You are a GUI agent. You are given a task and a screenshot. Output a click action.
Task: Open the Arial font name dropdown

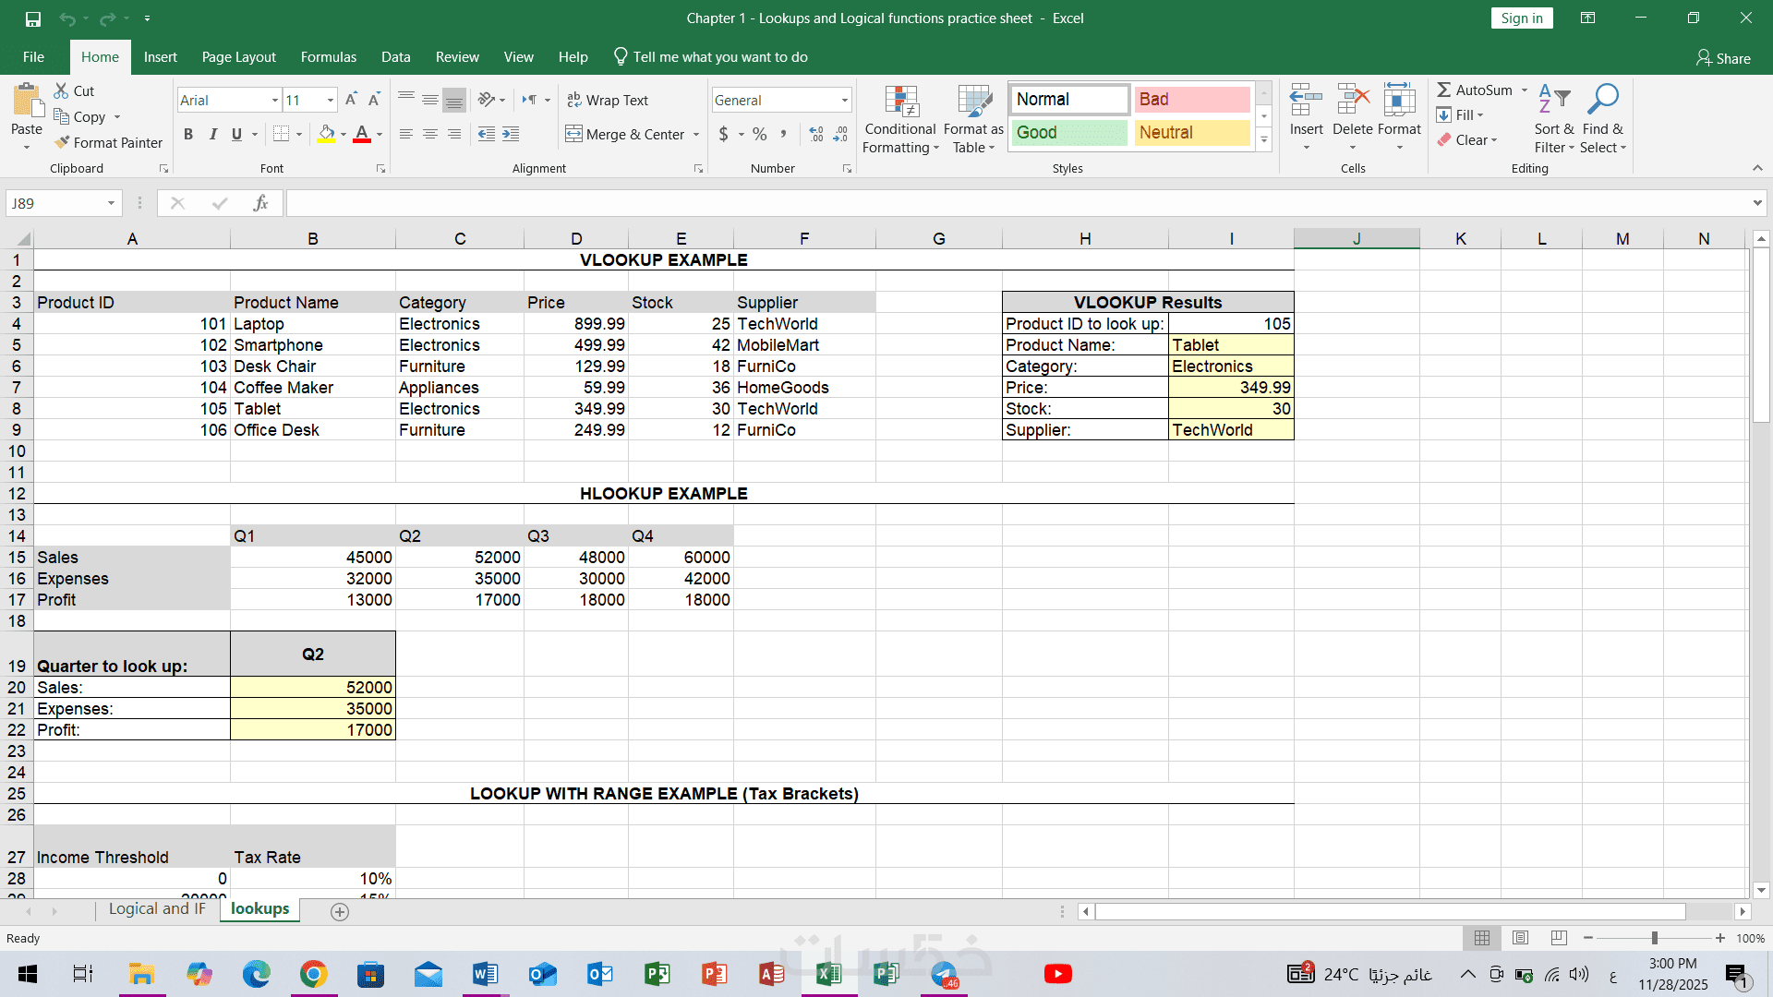click(274, 100)
